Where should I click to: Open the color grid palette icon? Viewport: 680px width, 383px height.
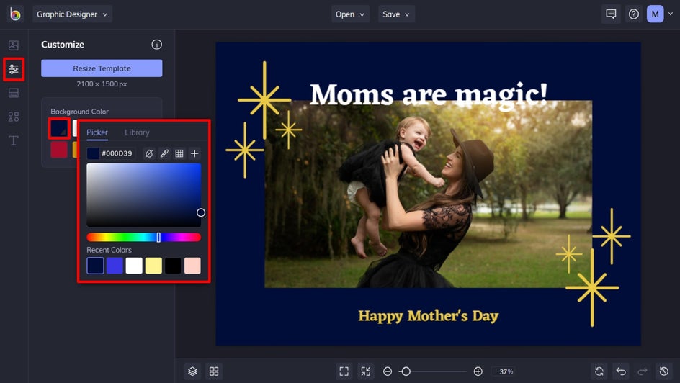tap(179, 153)
